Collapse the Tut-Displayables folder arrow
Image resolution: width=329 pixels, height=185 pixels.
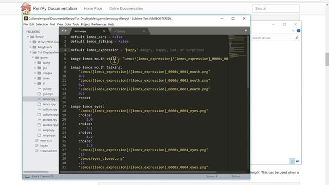(30, 52)
